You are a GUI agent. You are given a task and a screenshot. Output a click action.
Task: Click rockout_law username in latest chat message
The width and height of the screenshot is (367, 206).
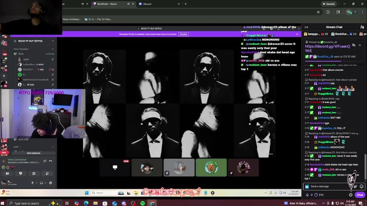pyautogui.click(x=329, y=175)
